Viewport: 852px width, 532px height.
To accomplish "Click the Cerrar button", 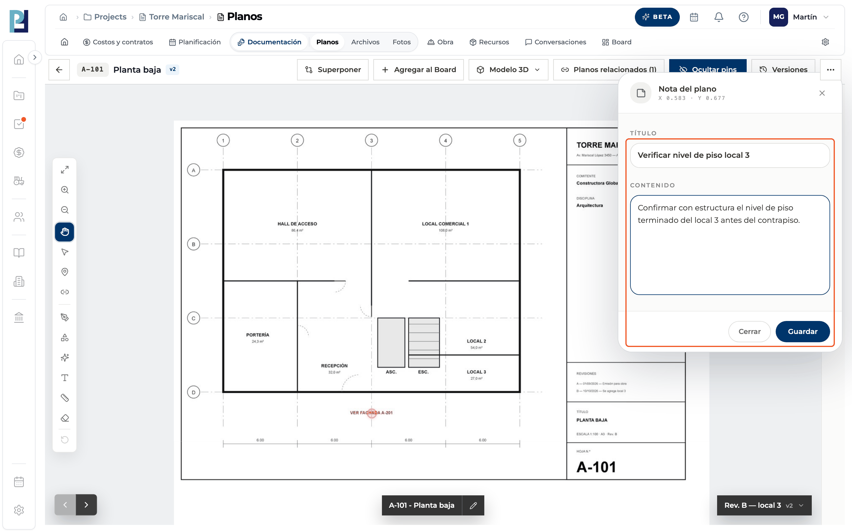I will click(x=749, y=331).
